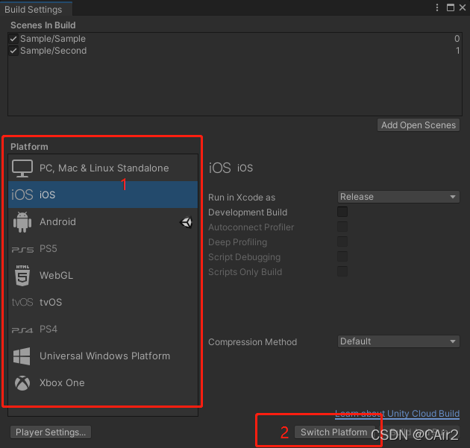The height and width of the screenshot is (448, 470).
Task: Click the Platform section heading
Action: [29, 147]
